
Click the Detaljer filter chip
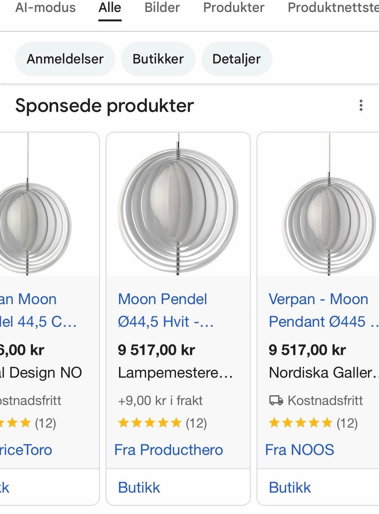tap(236, 59)
